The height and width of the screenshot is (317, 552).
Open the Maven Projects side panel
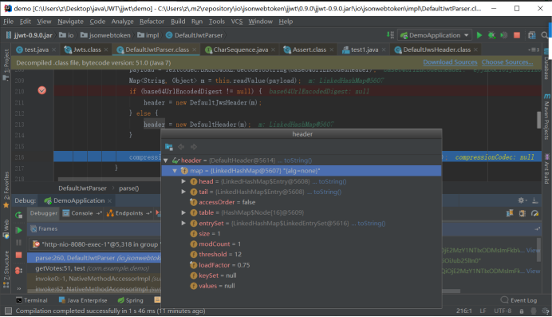pos(546,117)
